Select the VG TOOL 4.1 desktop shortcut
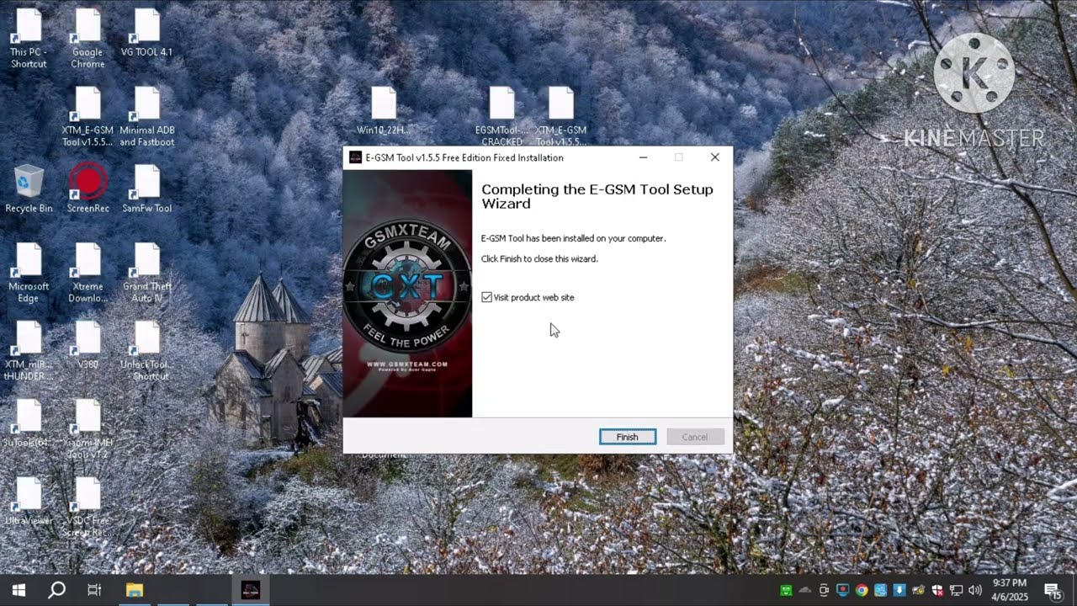 pos(146,35)
